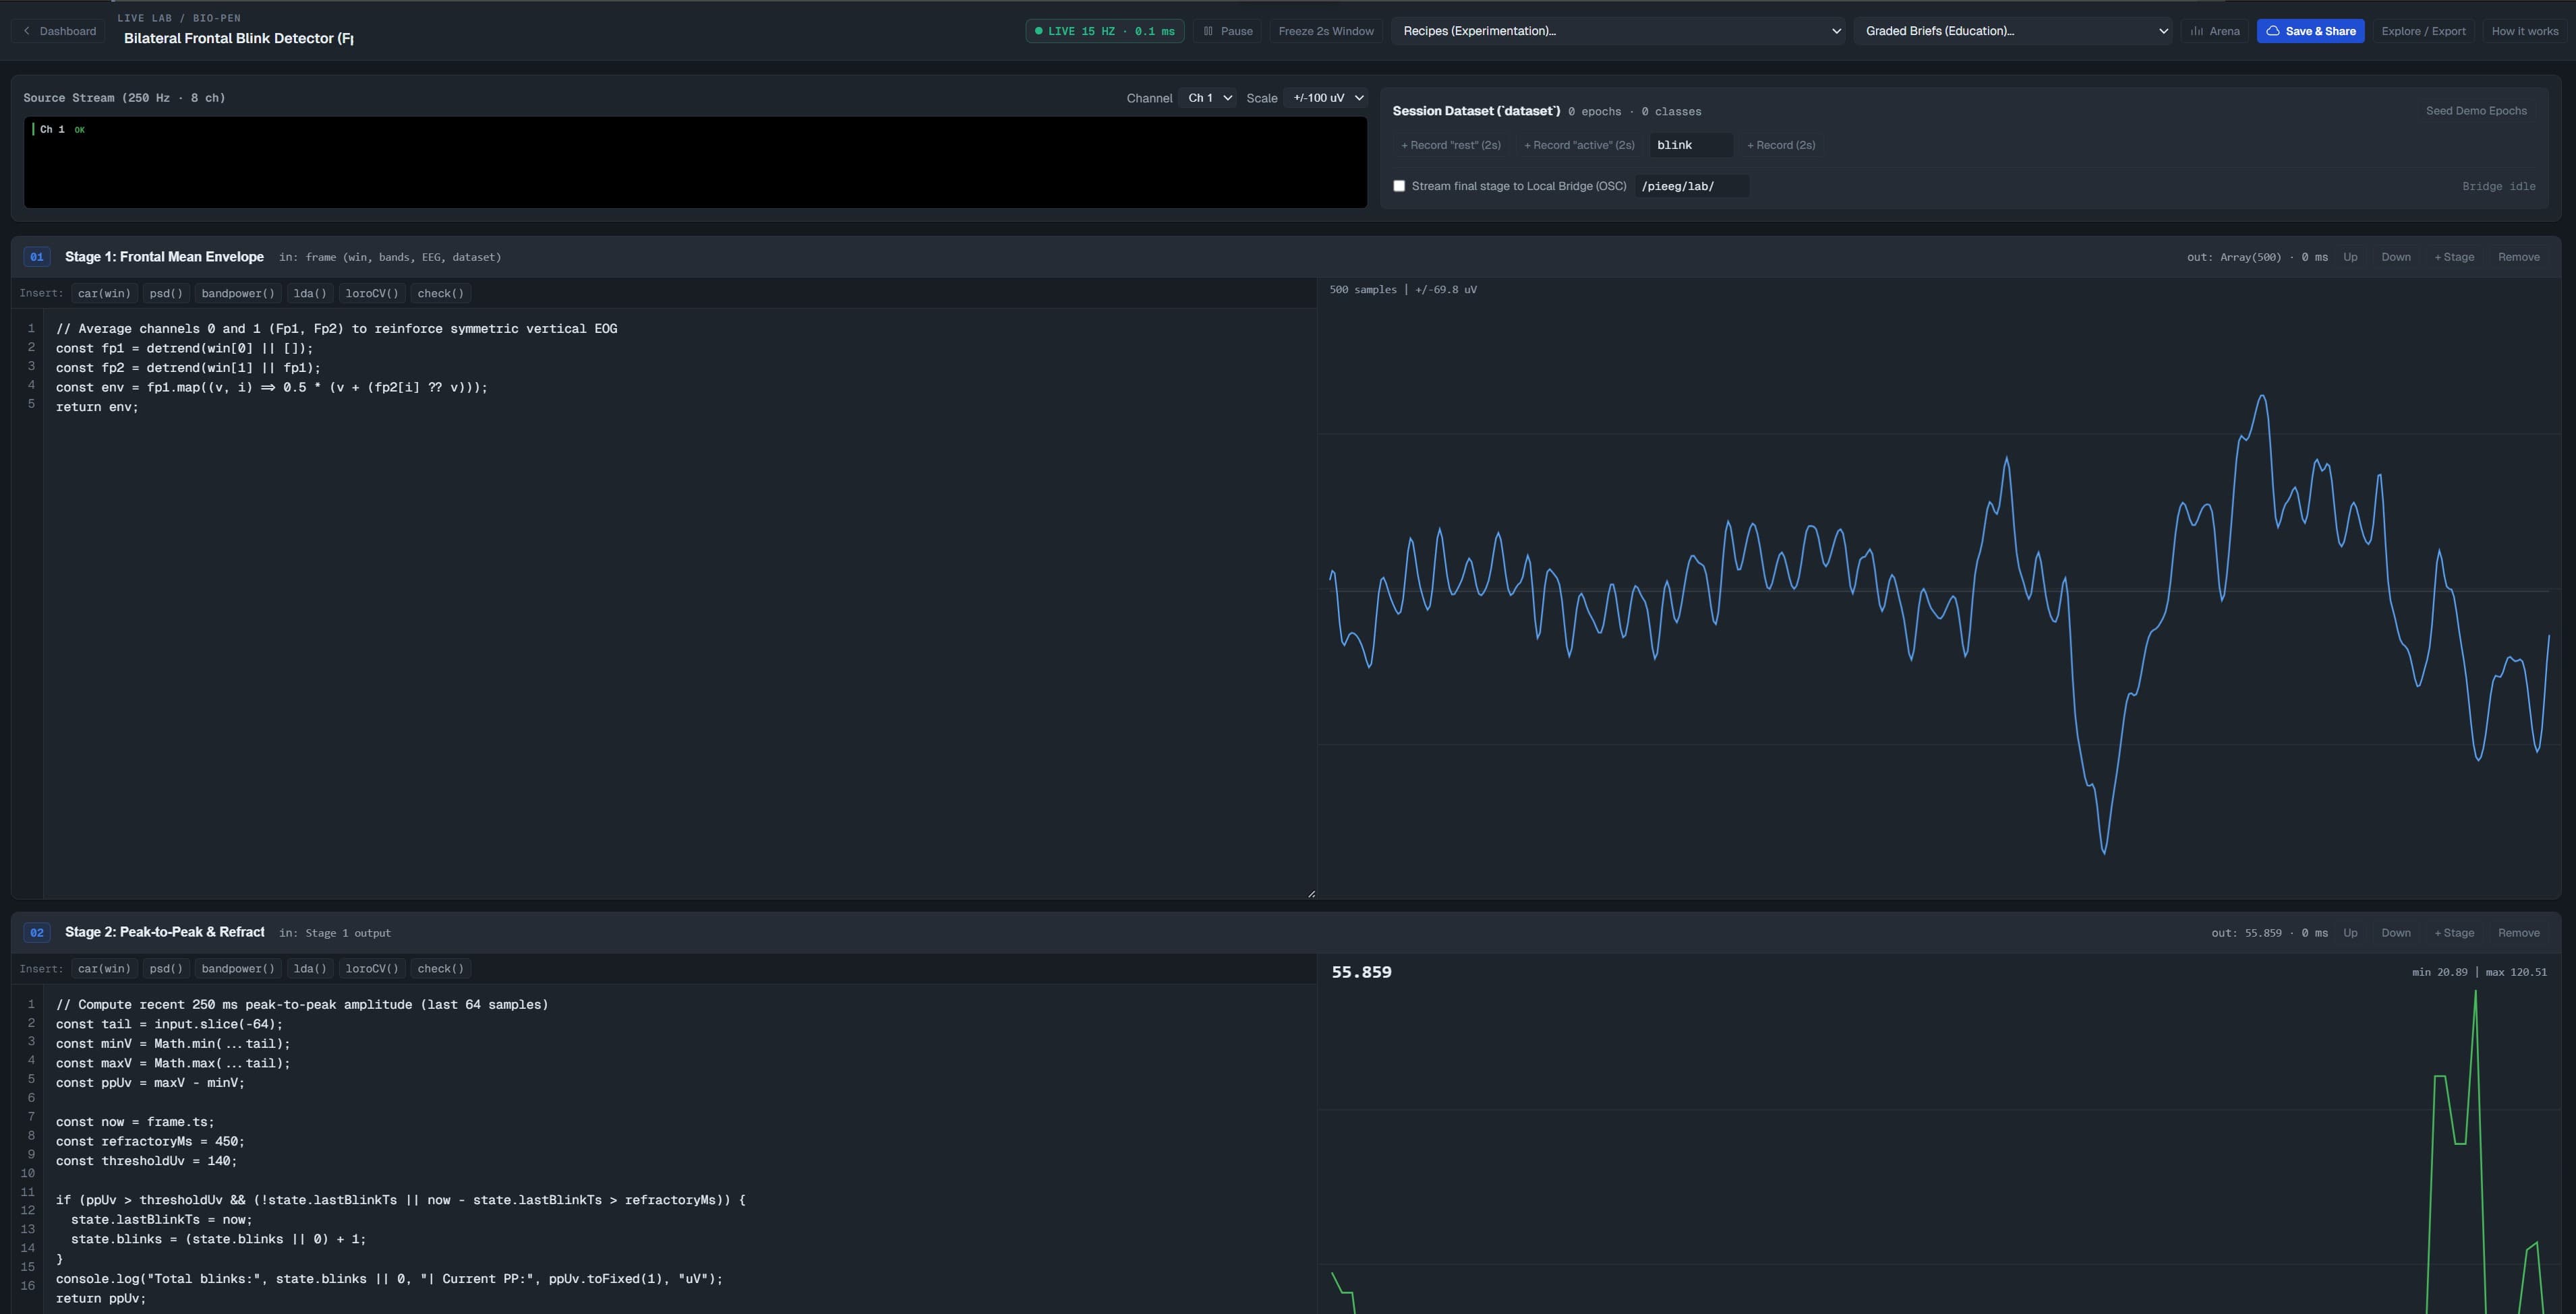
Task: Insert bandpower() in Stage 2
Action: click(x=238, y=968)
